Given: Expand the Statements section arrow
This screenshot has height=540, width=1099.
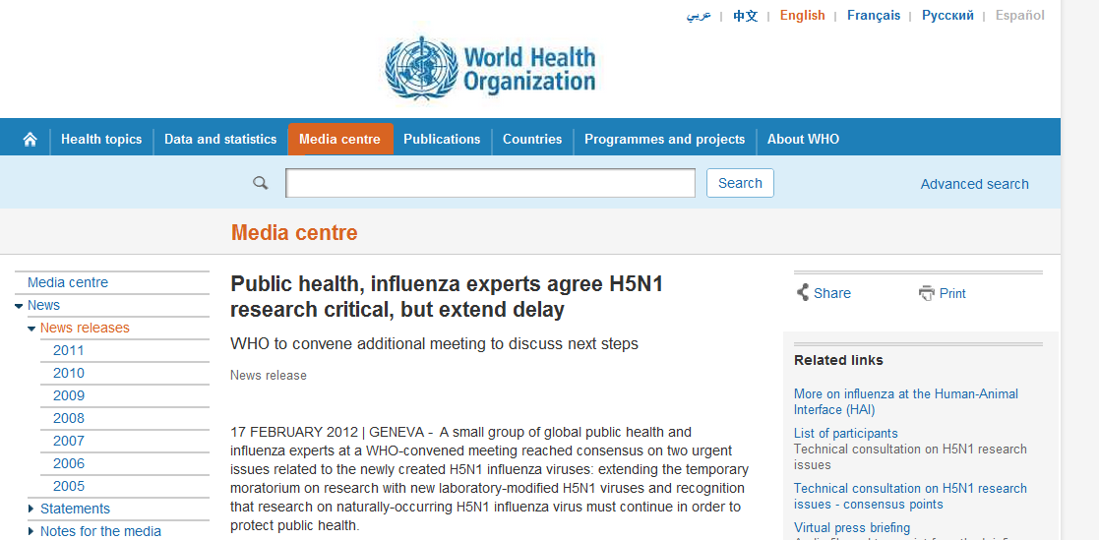Looking at the screenshot, I should tap(31, 509).
